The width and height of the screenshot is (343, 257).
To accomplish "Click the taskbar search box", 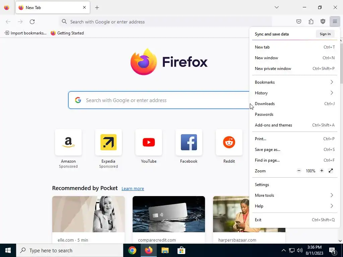I will [x=70, y=250].
